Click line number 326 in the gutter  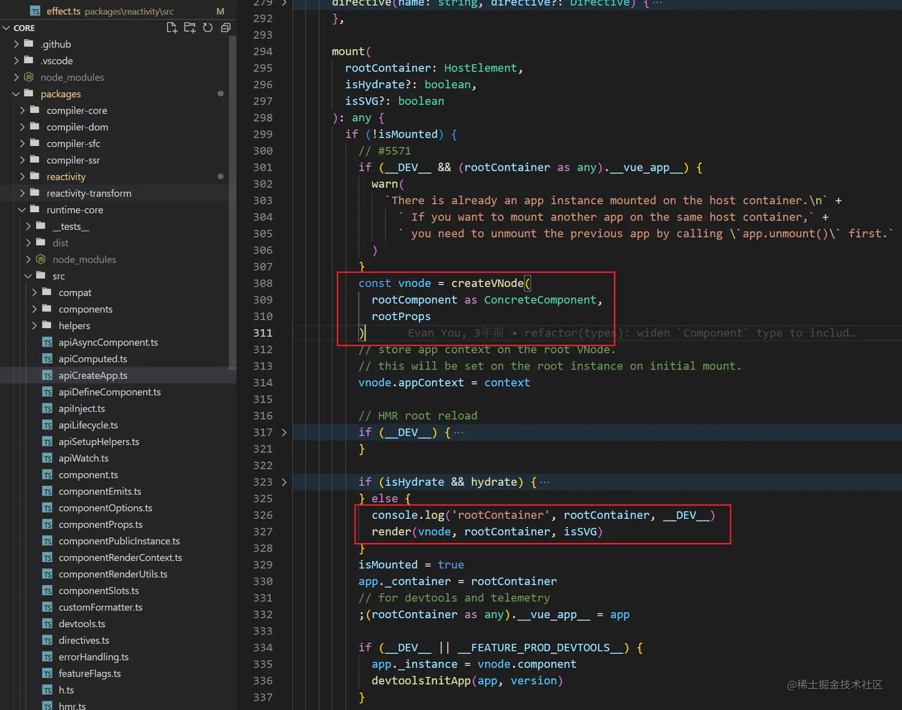262,515
